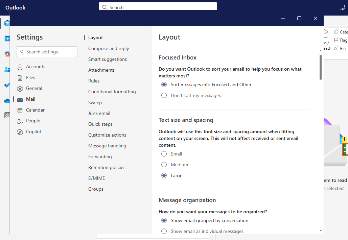Open Retention policies settings
Image resolution: width=348 pixels, height=240 pixels.
coord(107,167)
